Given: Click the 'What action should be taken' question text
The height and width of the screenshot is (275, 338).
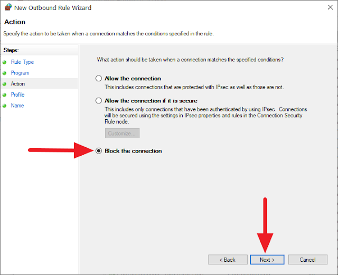Looking at the screenshot, I should pyautogui.click(x=190, y=60).
